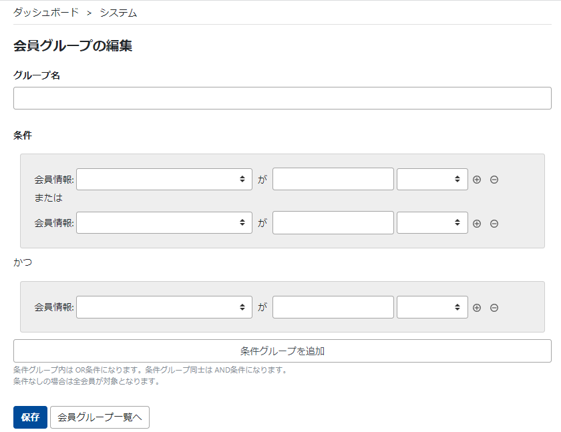Open 会員グループ一覧へ
Image resolution: width=561 pixels, height=432 pixels.
pos(99,417)
